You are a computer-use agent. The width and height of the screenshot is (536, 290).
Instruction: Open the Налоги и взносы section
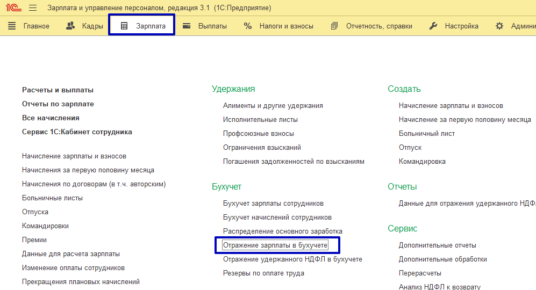pos(287,26)
